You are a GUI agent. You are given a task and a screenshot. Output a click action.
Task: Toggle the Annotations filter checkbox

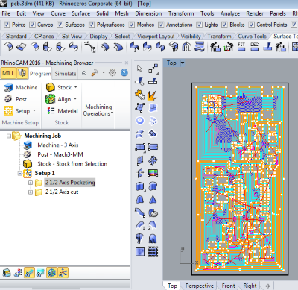coord(161,25)
